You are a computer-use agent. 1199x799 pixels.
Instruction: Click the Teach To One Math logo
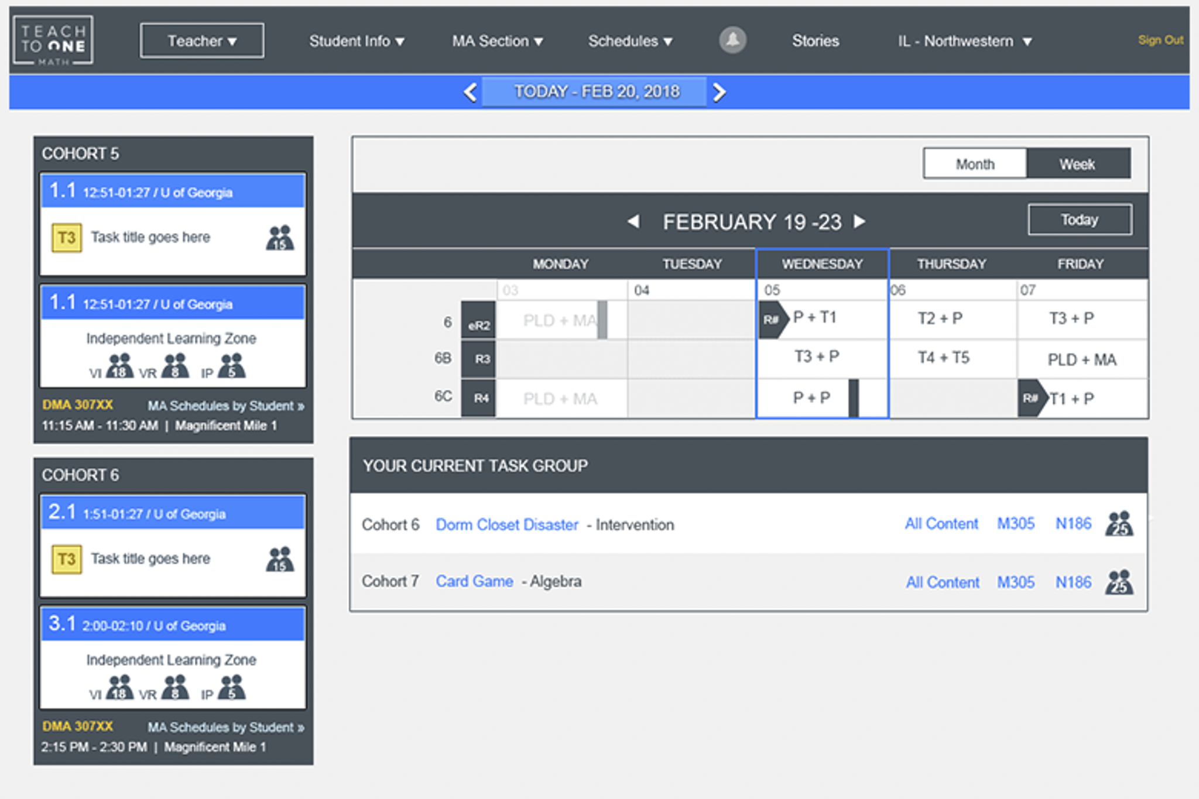53,41
